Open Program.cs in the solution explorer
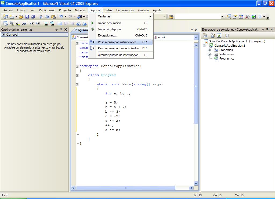 [226, 58]
